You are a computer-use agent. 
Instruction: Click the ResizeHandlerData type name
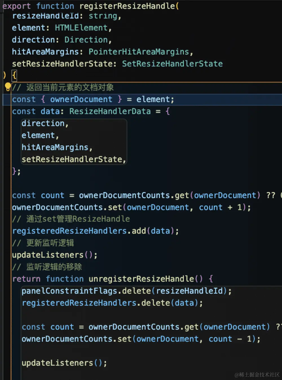pyautogui.click(x=110, y=111)
